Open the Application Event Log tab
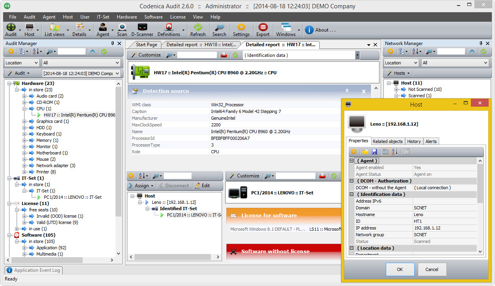Image resolution: width=495 pixels, height=286 pixels. coord(34,270)
